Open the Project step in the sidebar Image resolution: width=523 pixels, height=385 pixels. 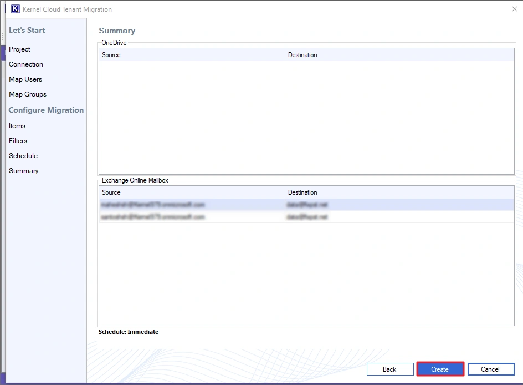[x=19, y=49]
